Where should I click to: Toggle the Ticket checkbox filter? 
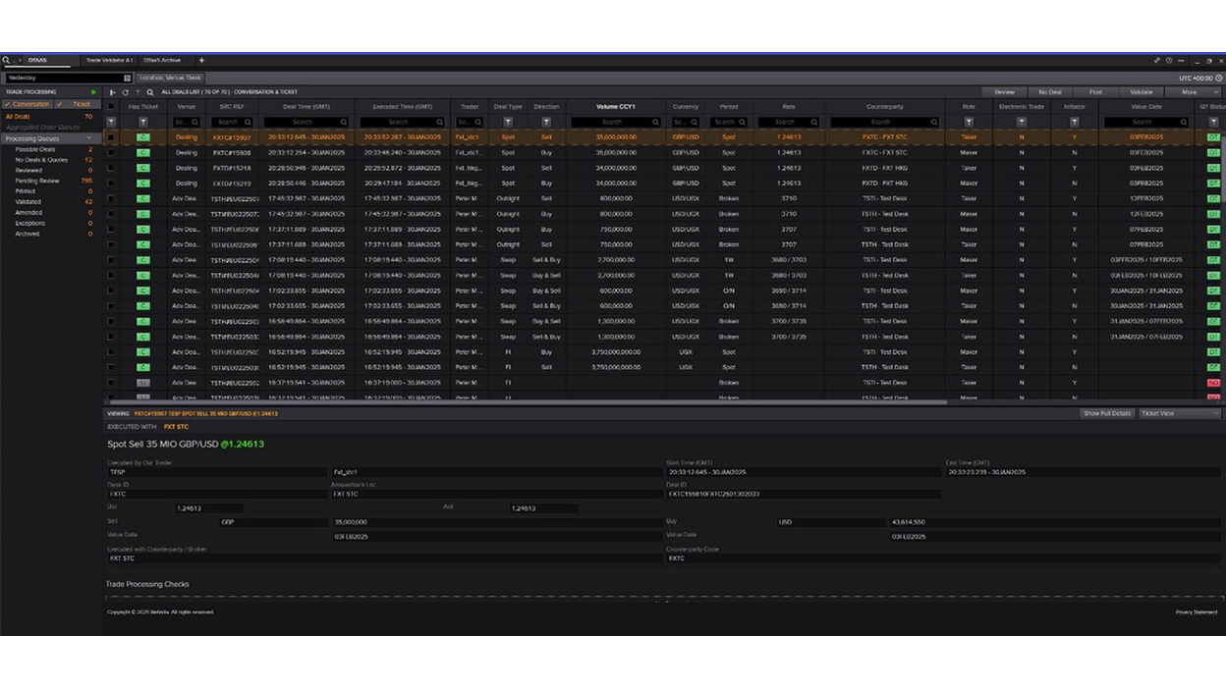click(x=76, y=104)
